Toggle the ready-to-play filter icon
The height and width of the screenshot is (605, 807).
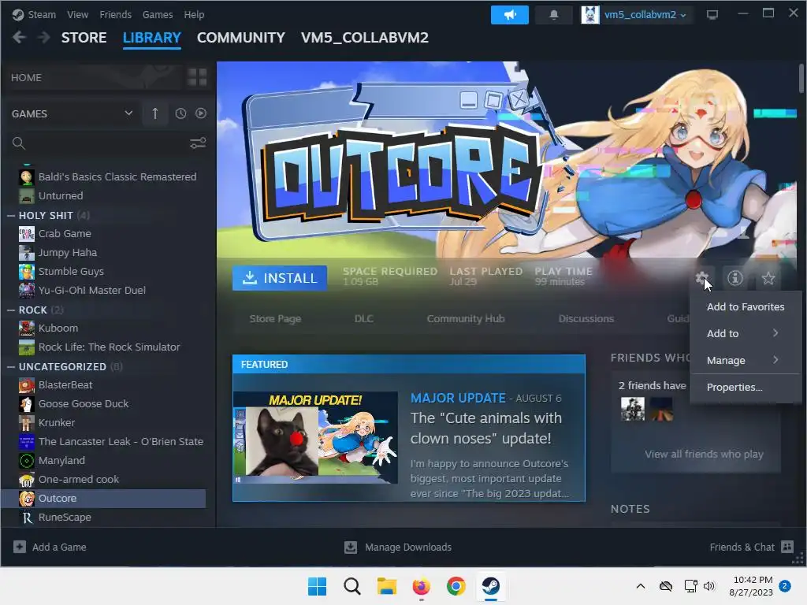click(x=201, y=113)
